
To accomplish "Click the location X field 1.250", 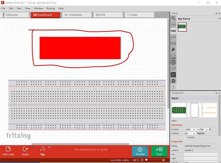I will (x=188, y=129).
